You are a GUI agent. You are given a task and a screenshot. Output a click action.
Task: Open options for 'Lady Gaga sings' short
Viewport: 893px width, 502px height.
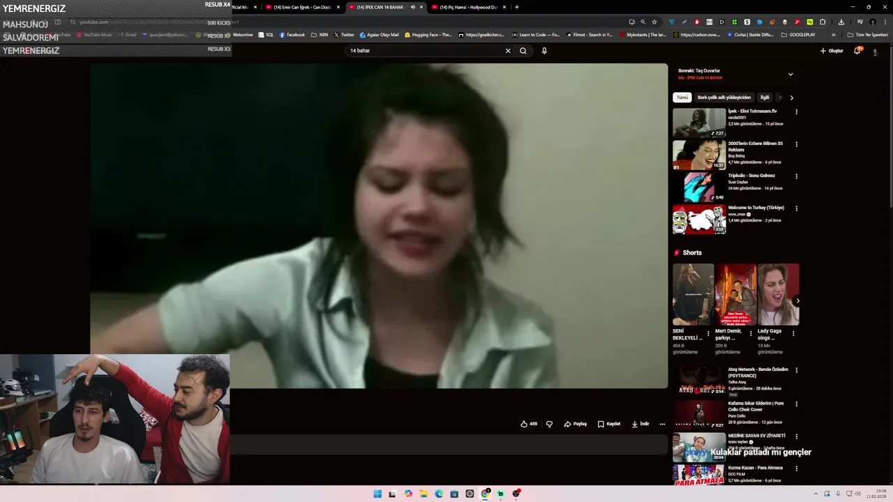[793, 333]
